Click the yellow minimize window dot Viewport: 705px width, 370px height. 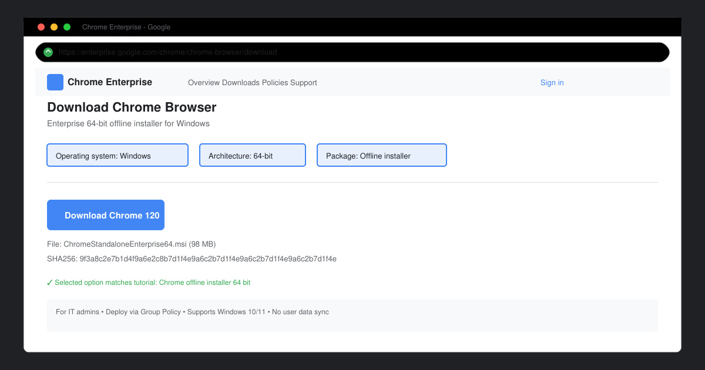pos(54,27)
